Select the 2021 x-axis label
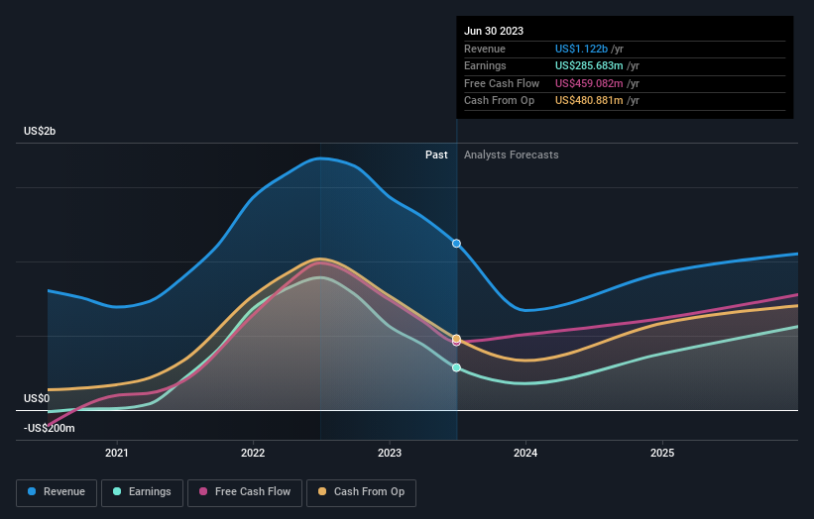The image size is (814, 519). point(117,453)
